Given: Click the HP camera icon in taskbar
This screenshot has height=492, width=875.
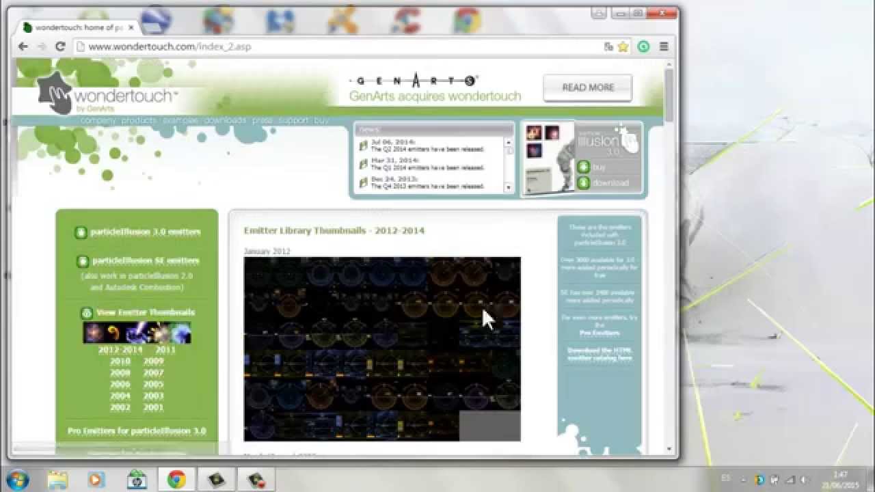Looking at the screenshot, I should click(137, 479).
